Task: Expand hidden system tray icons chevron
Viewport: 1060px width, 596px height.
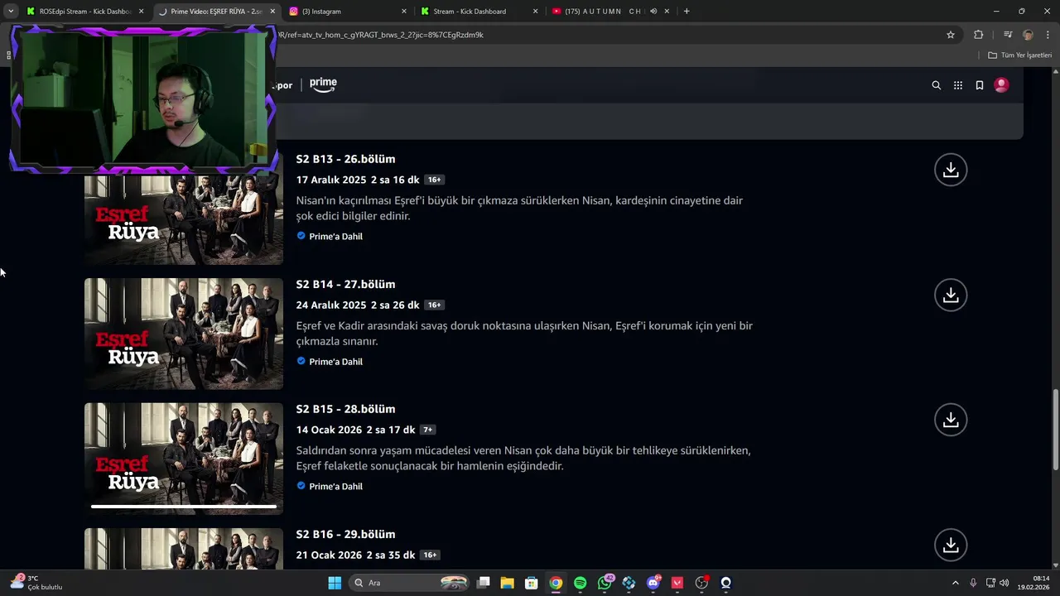Action: (x=955, y=583)
